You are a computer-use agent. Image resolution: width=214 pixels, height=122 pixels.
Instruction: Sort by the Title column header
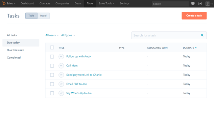62,48
